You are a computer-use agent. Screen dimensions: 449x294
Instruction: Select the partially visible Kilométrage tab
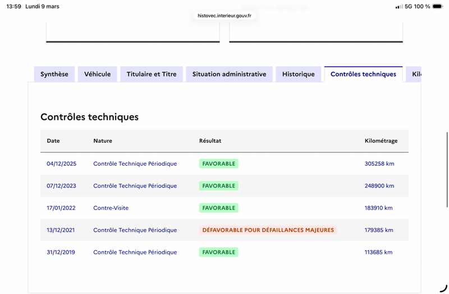click(x=415, y=74)
